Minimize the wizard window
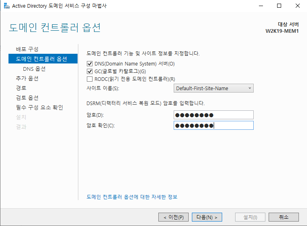 (261, 6)
